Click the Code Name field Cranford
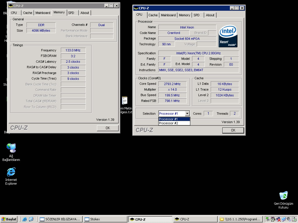This screenshot has width=298, height=223. coord(174,33)
